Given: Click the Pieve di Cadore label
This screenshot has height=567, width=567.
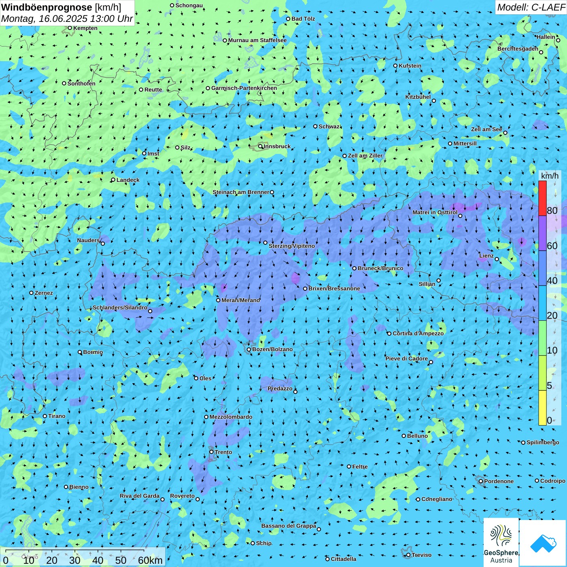Looking at the screenshot, I should point(407,358).
